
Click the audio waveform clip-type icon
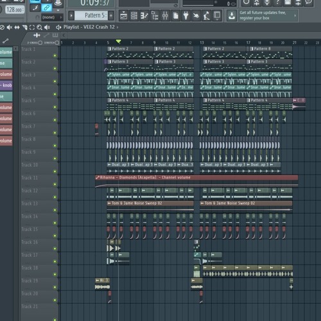tap(37, 35)
